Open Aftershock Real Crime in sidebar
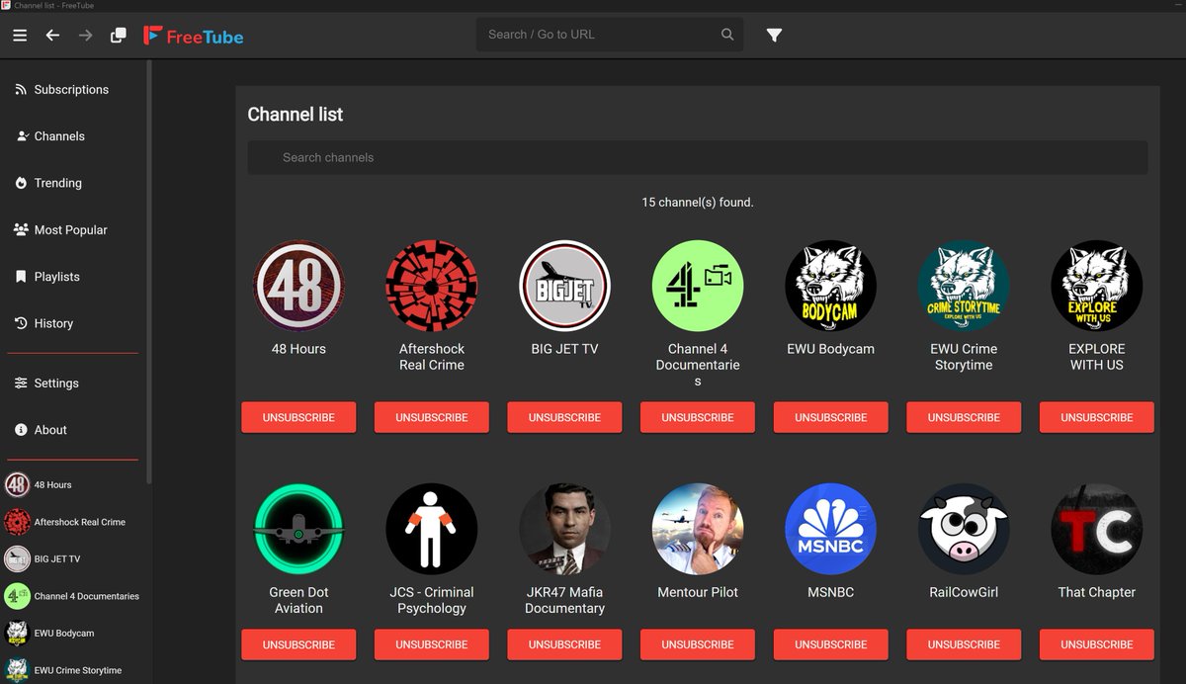The width and height of the screenshot is (1186, 684). pos(73,522)
